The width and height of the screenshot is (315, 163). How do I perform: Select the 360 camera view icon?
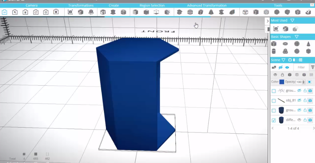tap(4, 12)
